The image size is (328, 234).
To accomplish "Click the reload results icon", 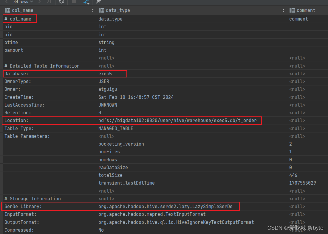I will pos(61,2).
